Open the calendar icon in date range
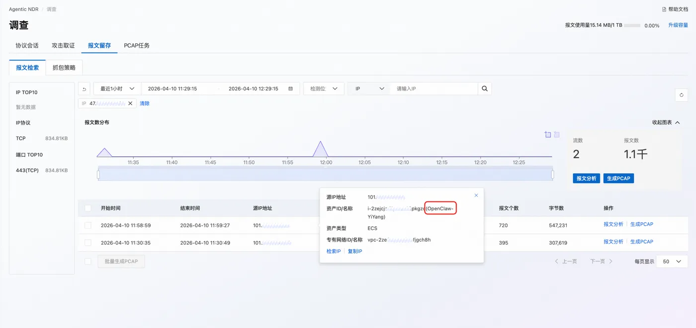The image size is (696, 328). [x=291, y=89]
